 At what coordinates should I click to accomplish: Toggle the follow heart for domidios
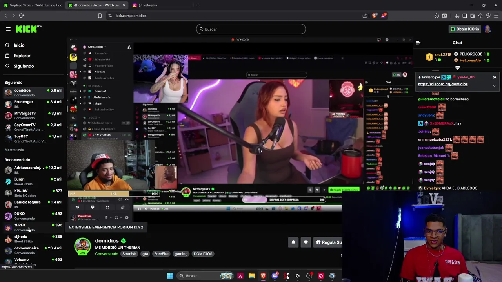[306, 242]
